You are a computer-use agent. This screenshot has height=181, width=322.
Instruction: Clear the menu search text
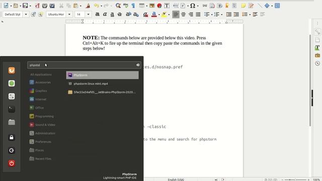click(138, 65)
